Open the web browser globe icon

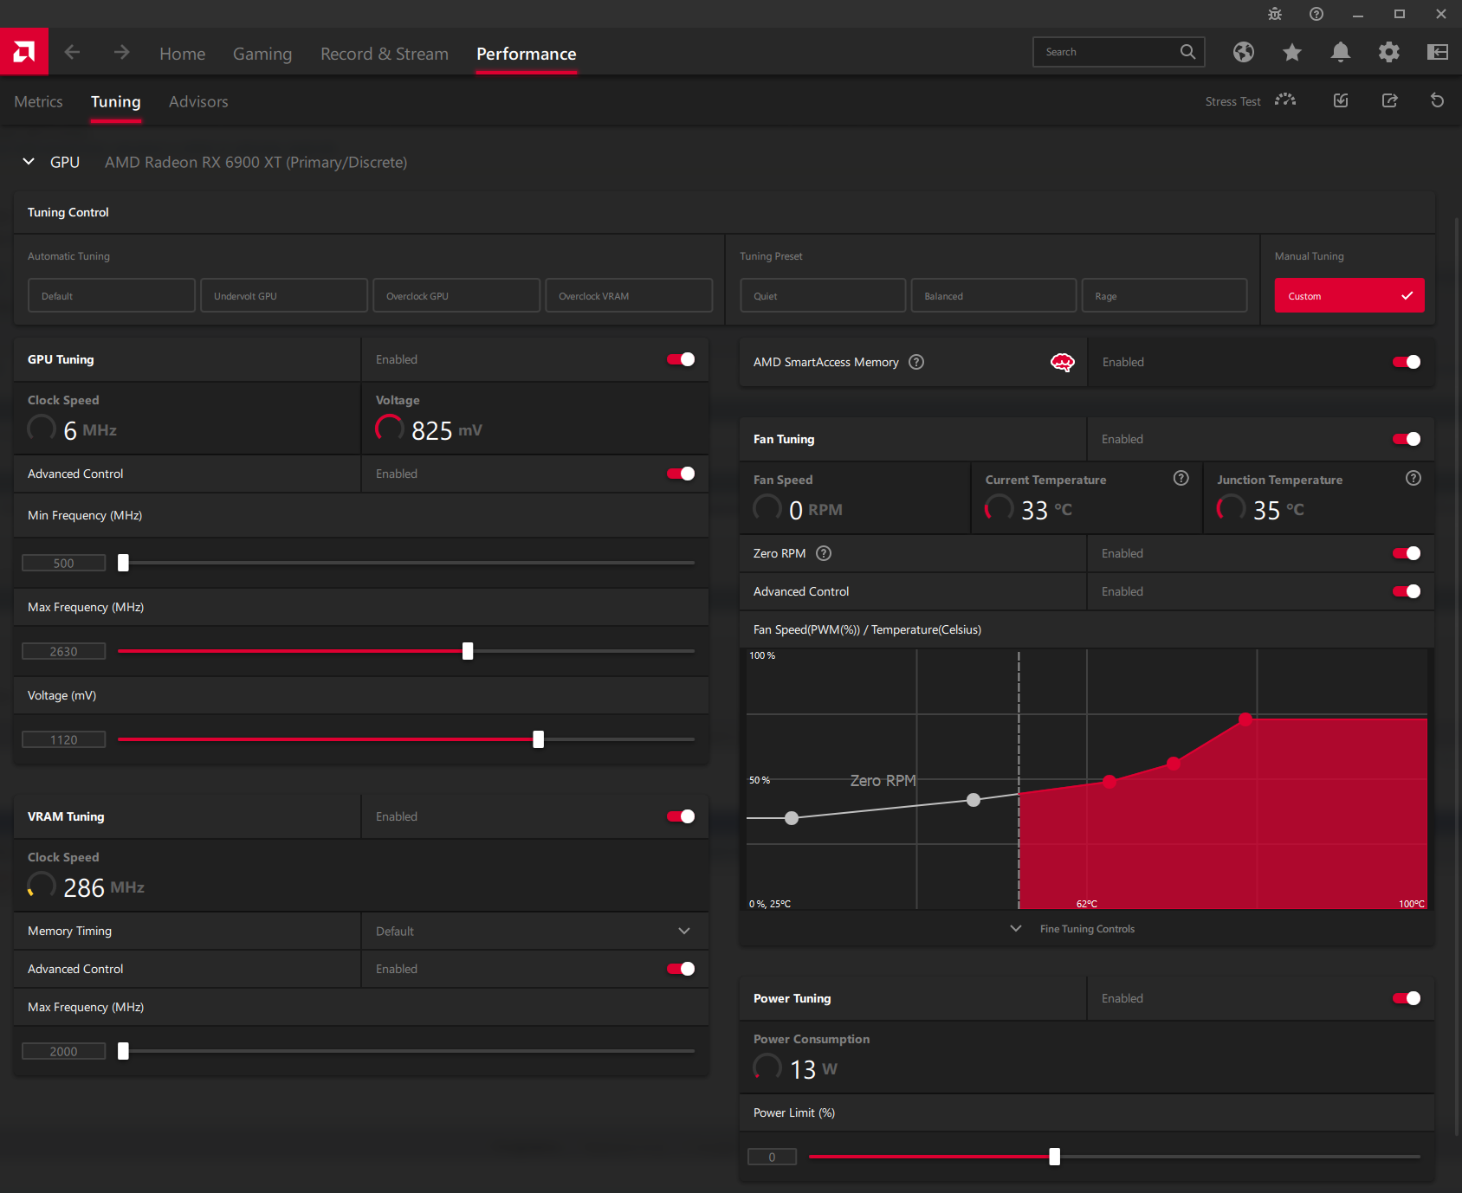click(1244, 52)
